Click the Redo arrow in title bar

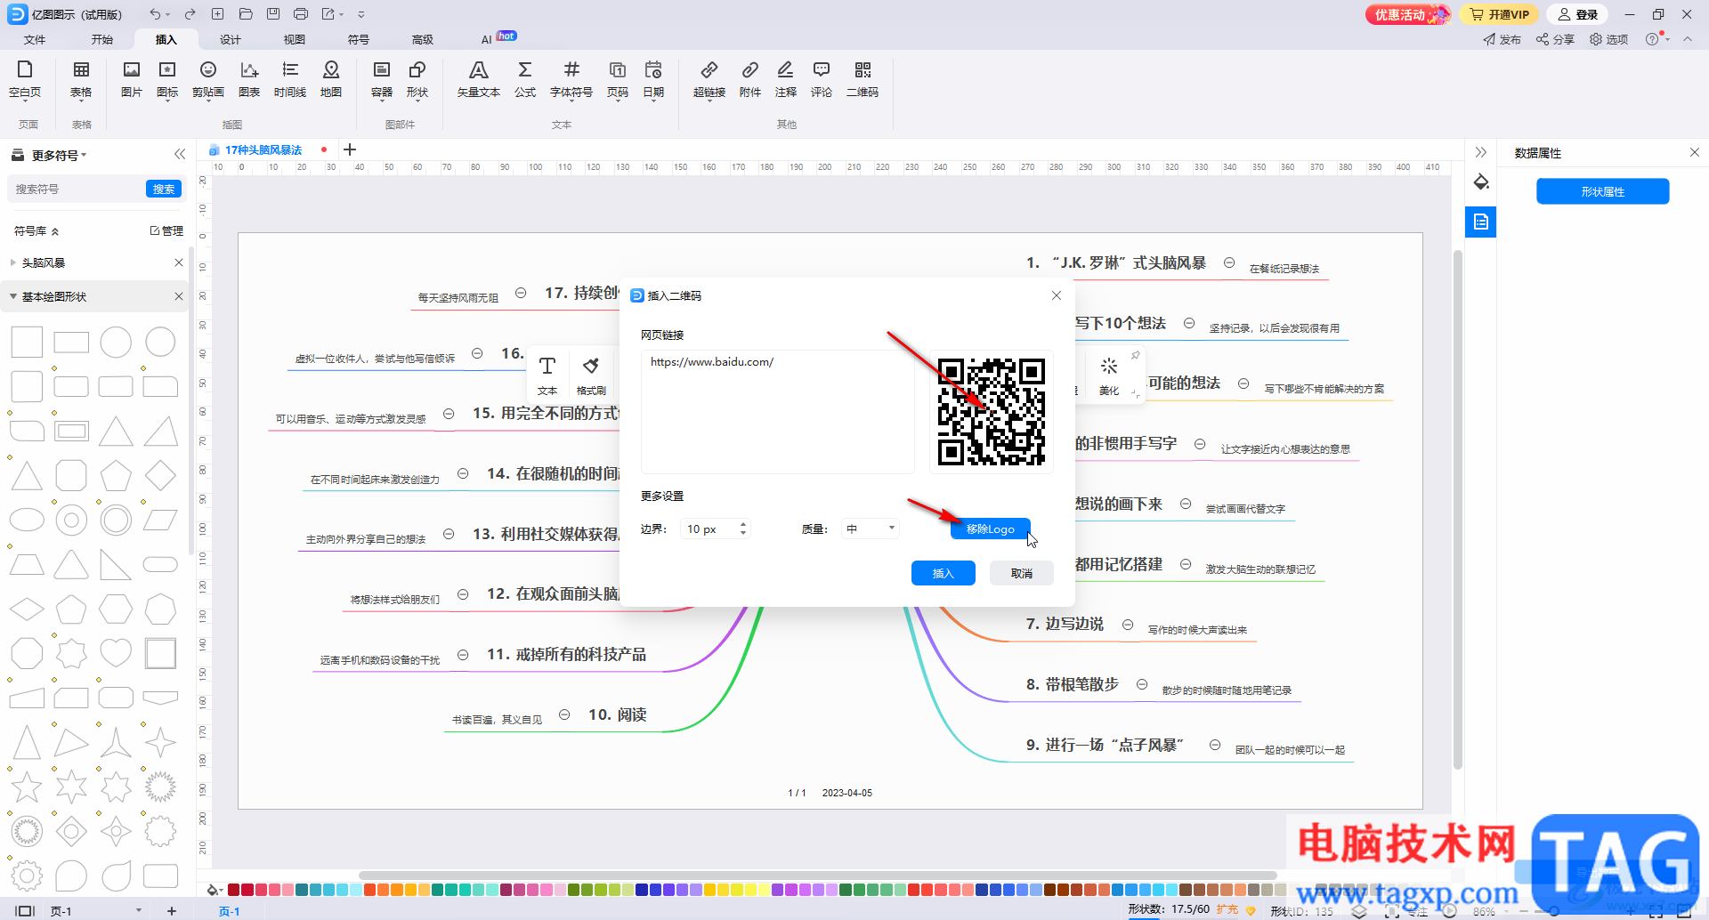pos(190,14)
